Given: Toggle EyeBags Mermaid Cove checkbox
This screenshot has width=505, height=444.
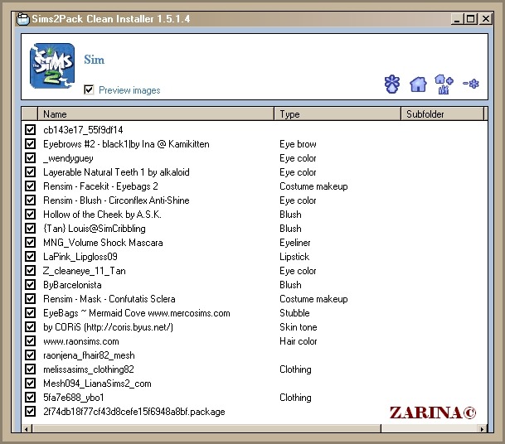Looking at the screenshot, I should [31, 313].
